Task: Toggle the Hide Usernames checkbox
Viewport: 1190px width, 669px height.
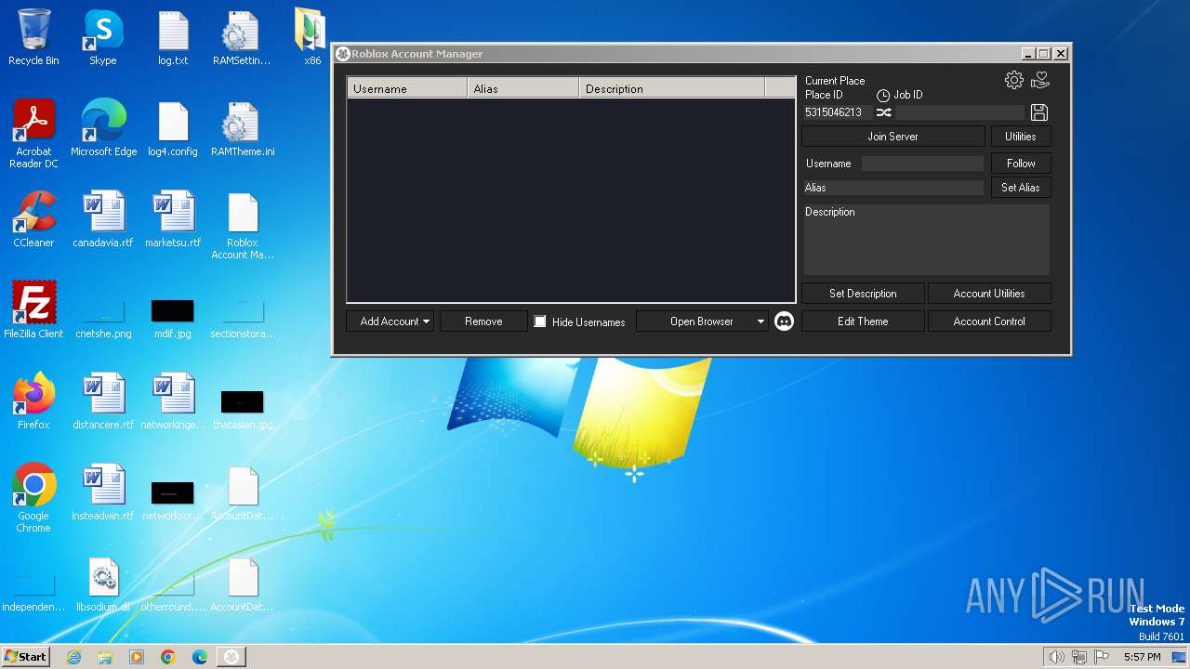Action: click(540, 321)
